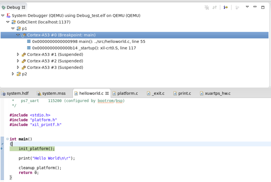Select the p2 tree row
Image resolution: width=271 pixels, height=182 pixels.
click(24, 74)
